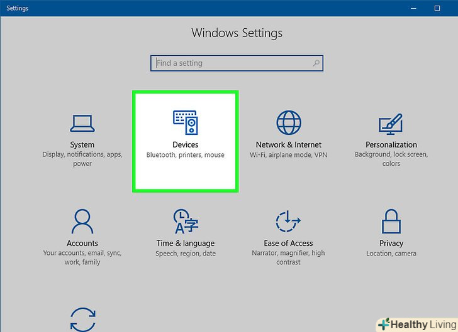The width and height of the screenshot is (458, 332).
Task: Open the Accounts person icon
Action: click(82, 222)
